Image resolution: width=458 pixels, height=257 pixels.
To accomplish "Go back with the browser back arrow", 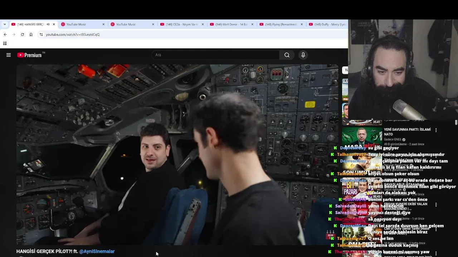I will pos(5,35).
